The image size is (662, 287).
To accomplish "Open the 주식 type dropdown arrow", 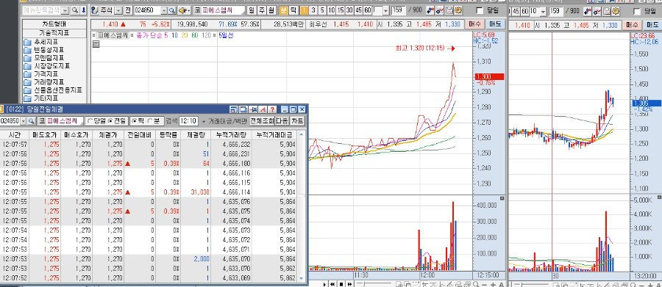I will point(118,10).
